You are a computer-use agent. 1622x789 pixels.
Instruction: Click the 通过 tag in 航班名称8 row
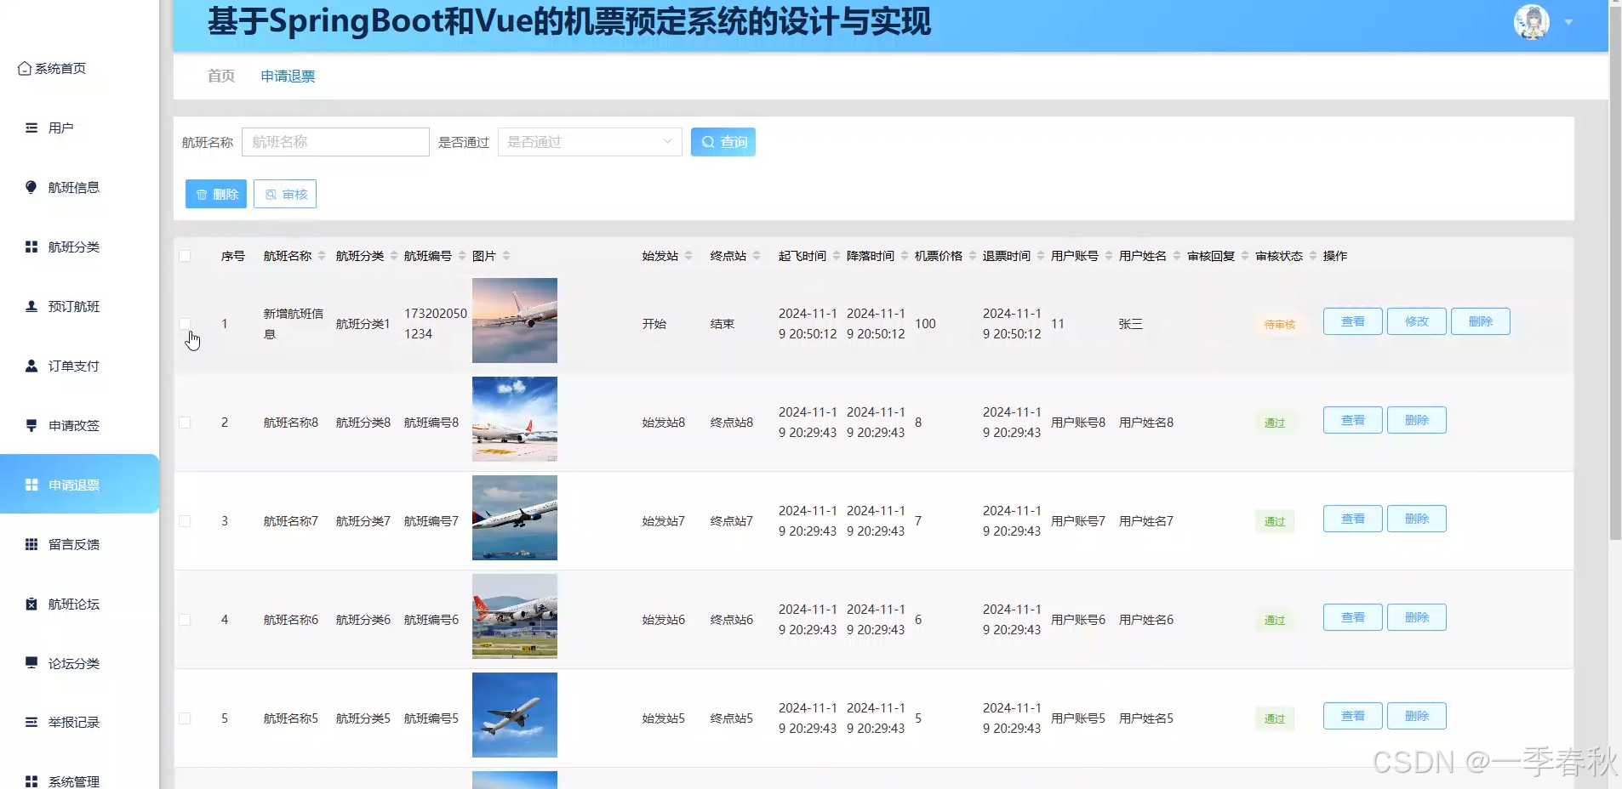tap(1275, 423)
